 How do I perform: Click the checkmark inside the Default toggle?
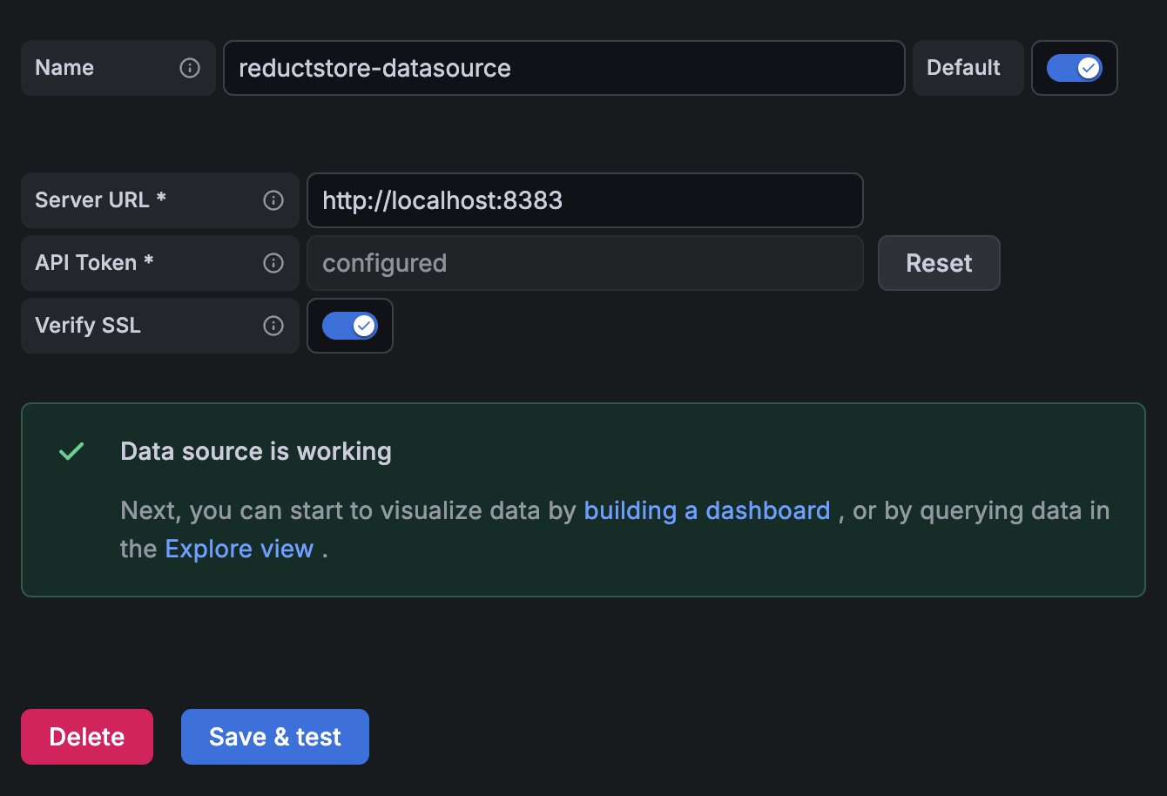tap(1087, 67)
